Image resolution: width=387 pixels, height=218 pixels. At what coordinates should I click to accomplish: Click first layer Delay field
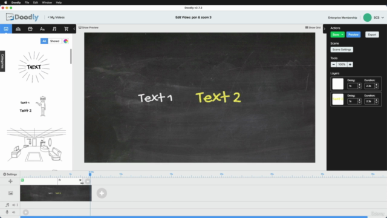[352, 86]
